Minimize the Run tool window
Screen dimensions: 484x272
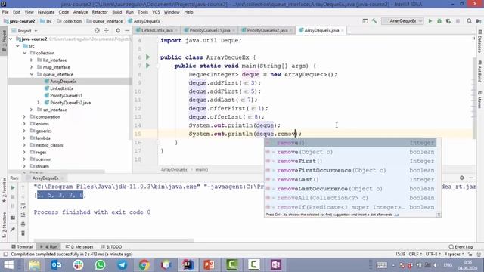point(471,178)
